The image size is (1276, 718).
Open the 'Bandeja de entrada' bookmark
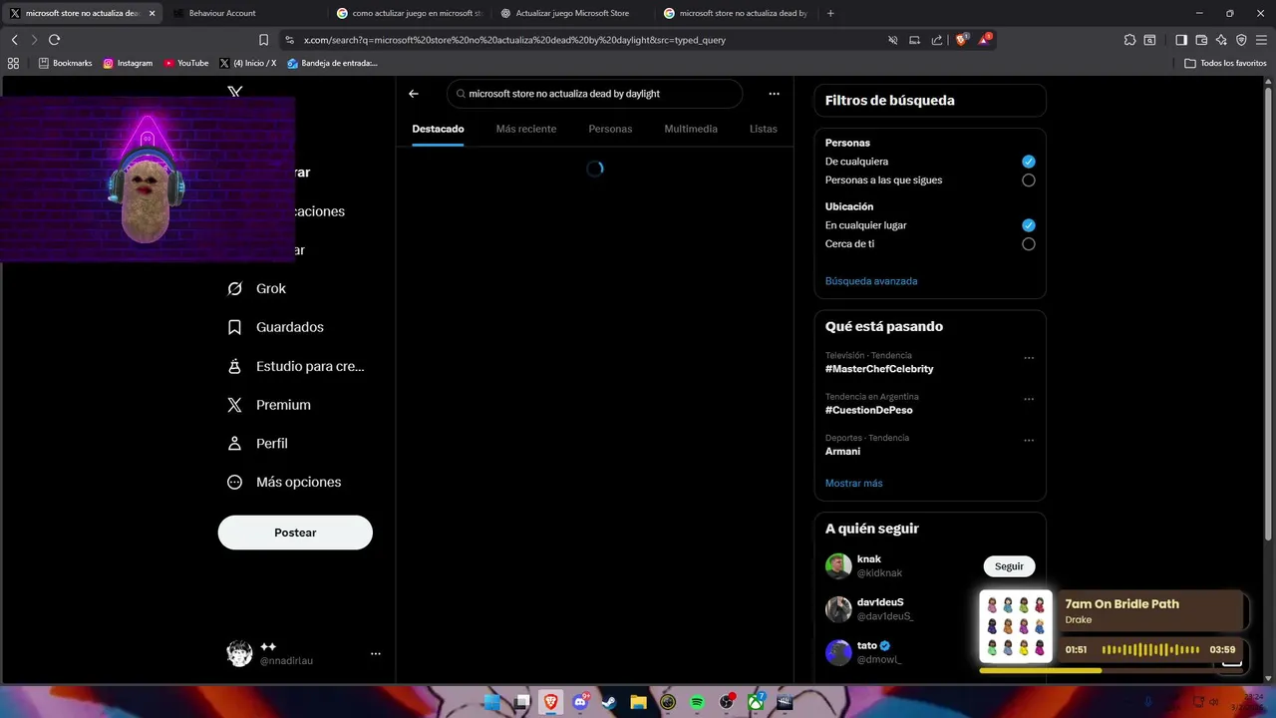(332, 63)
